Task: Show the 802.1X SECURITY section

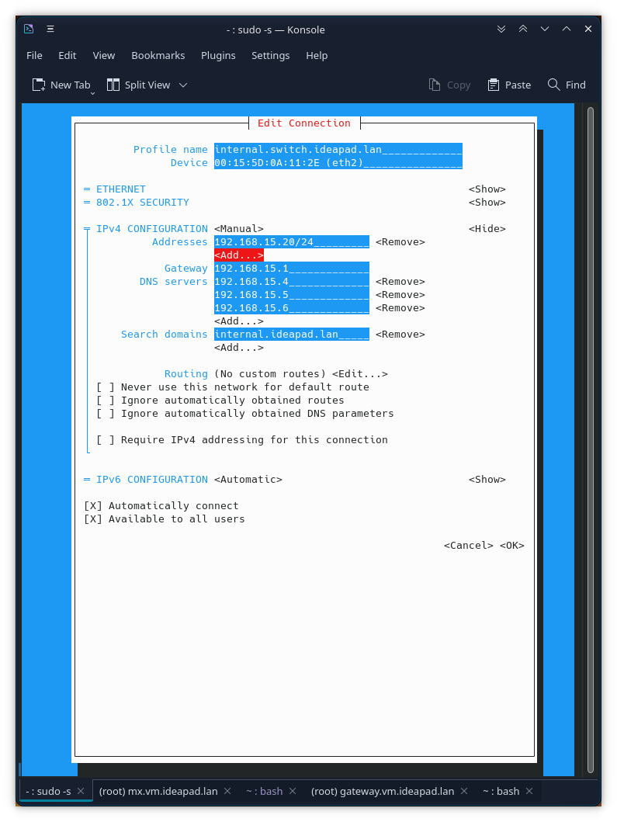Action: point(487,203)
